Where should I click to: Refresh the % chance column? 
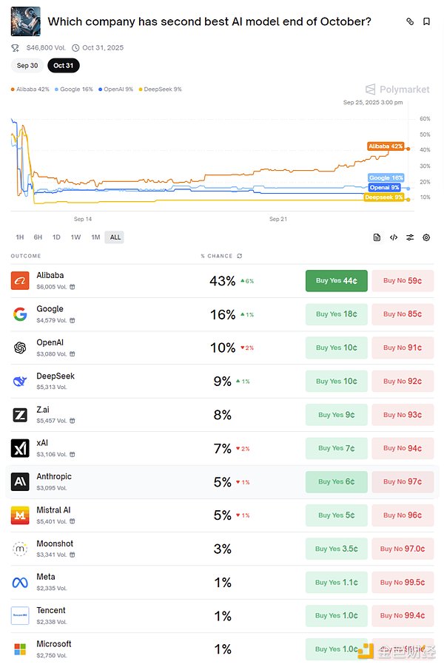[x=240, y=256]
